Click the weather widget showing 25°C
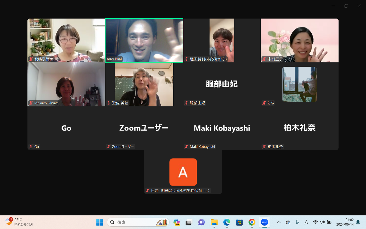This screenshot has width=366, height=229. pos(19,222)
